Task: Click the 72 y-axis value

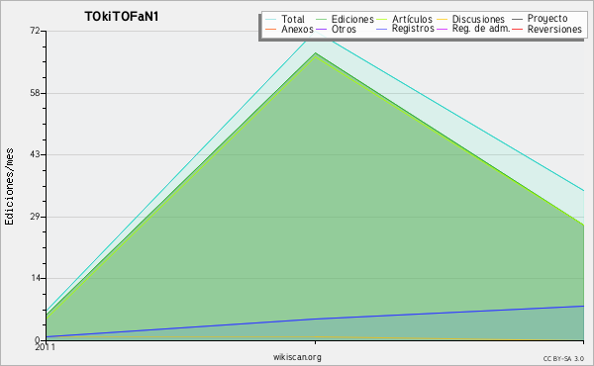Action: (x=35, y=31)
